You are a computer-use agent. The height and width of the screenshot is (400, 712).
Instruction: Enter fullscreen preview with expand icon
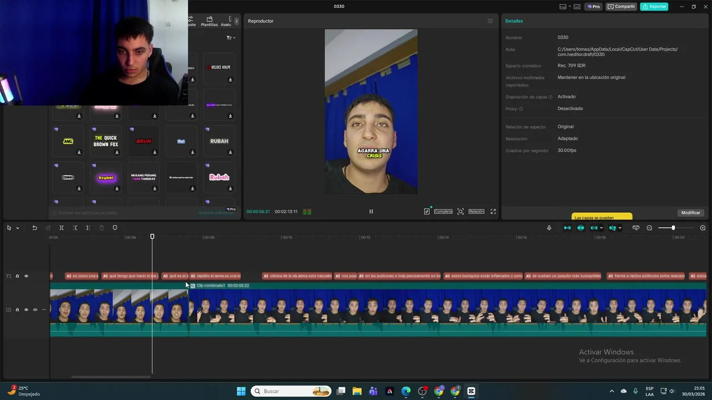[493, 211]
